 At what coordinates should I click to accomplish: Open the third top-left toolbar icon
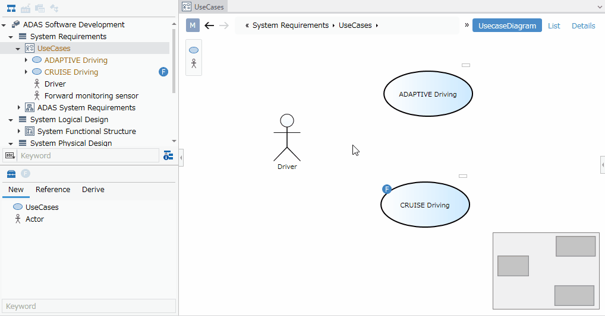(40, 8)
